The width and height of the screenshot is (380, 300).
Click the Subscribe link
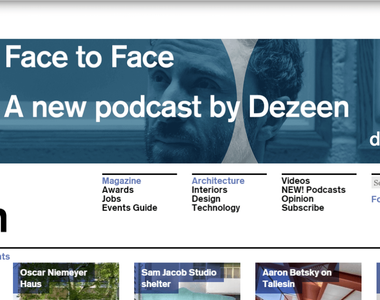(x=302, y=208)
